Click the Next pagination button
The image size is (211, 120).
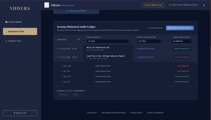coord(76,95)
